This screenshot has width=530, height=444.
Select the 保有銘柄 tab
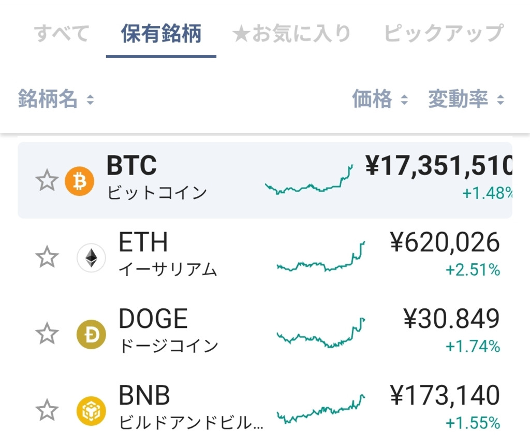[x=161, y=34]
